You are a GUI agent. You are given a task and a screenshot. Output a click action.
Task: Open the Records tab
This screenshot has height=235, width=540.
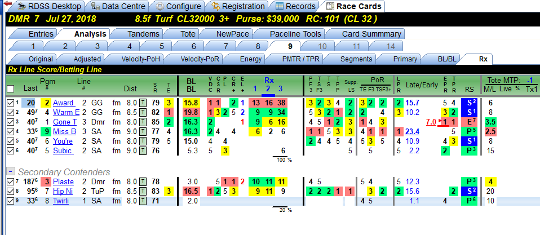point(295,6)
